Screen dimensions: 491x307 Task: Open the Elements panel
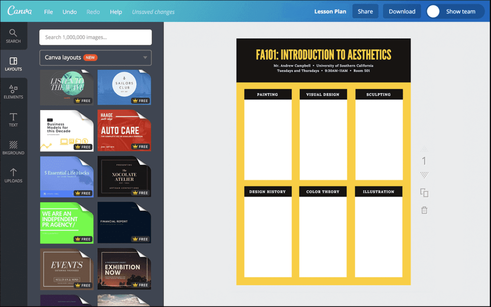click(x=13, y=92)
